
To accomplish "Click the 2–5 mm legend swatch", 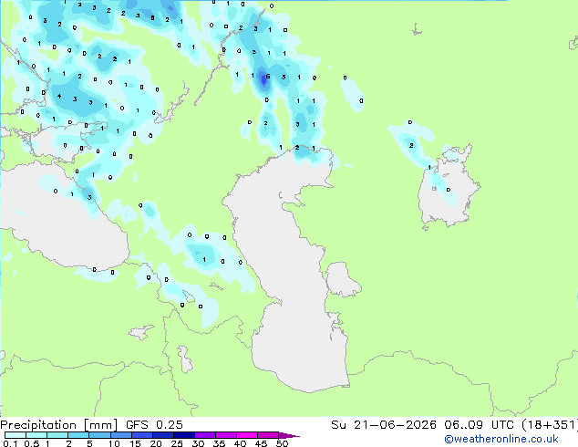I will [x=78, y=435].
